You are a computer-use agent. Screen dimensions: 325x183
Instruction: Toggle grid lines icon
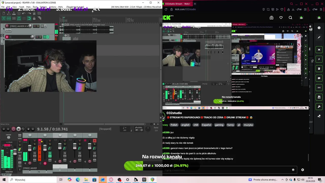24,18
